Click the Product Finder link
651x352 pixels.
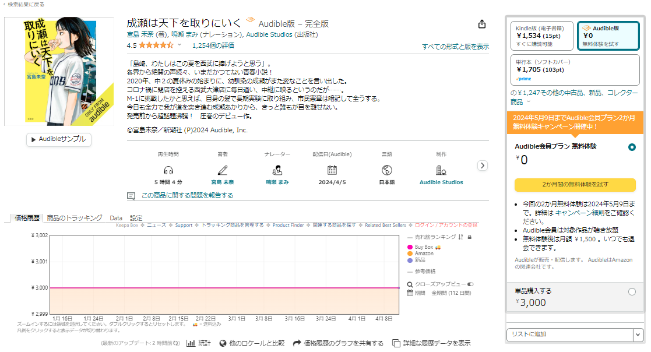click(288, 225)
